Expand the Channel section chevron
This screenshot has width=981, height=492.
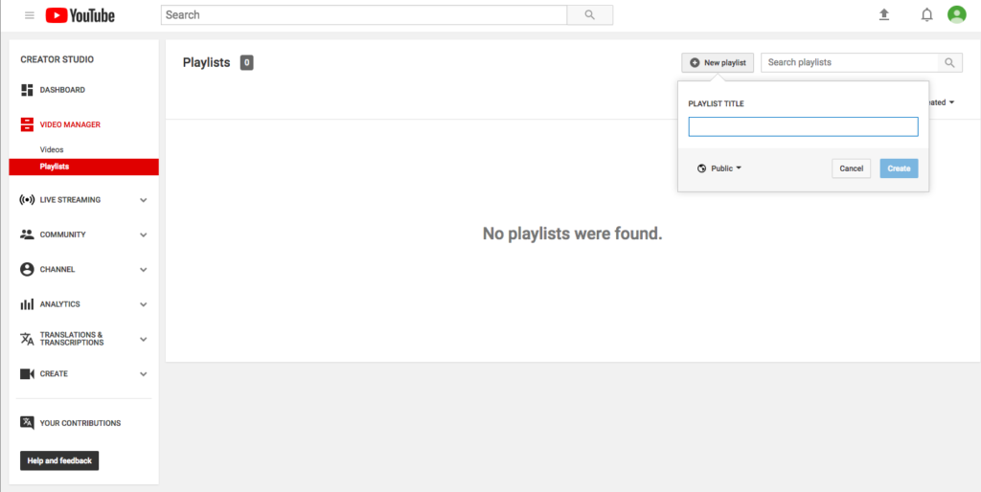point(143,270)
